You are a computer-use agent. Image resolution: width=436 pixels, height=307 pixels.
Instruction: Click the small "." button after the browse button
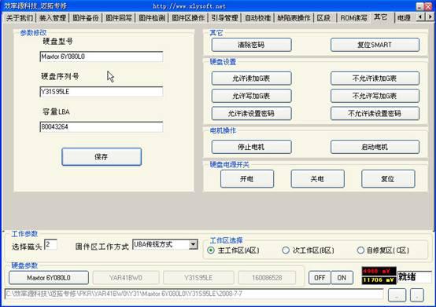pos(417,295)
